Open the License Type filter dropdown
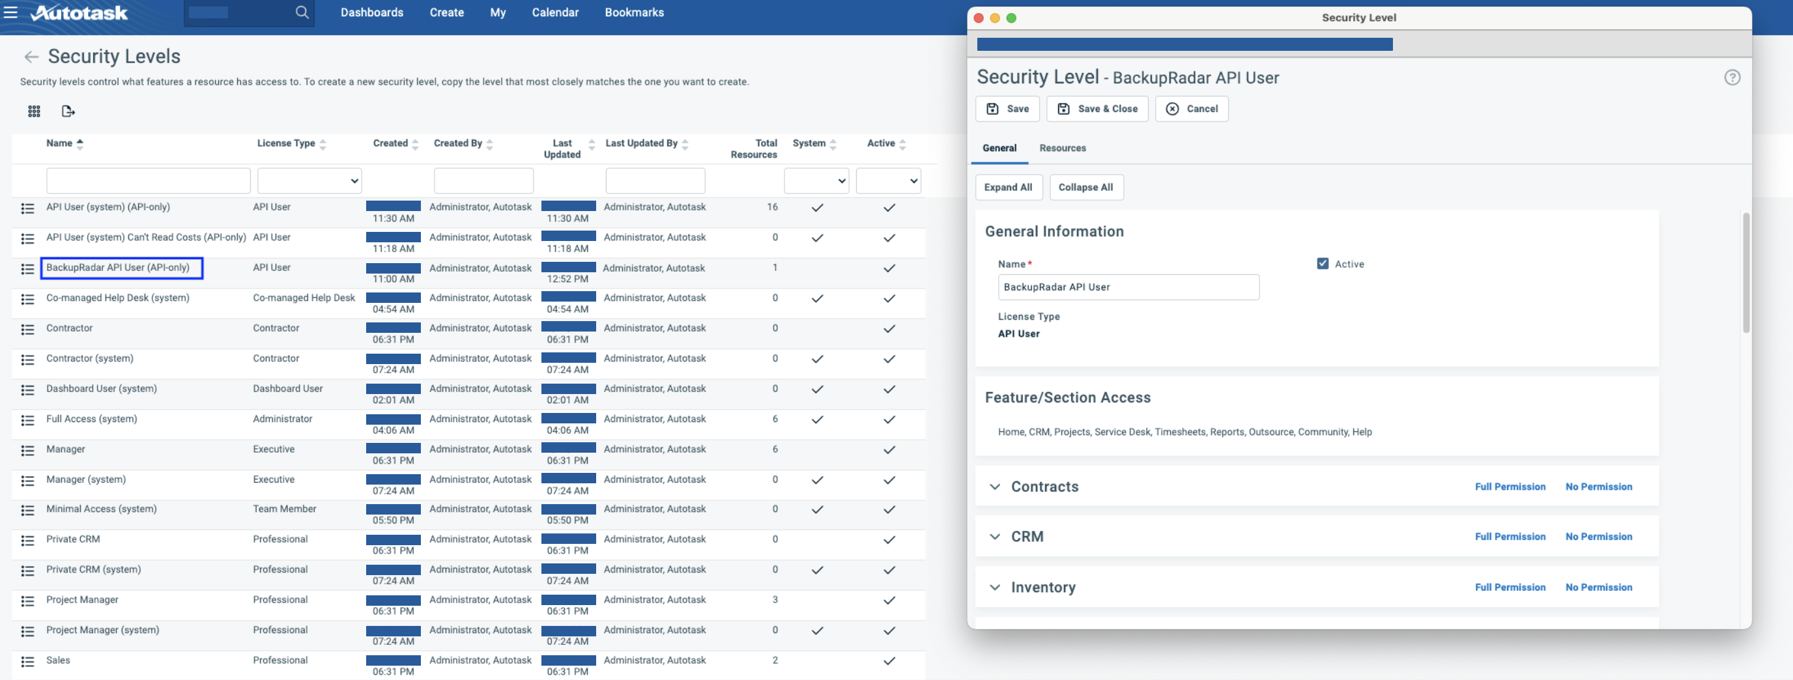 pos(309,181)
